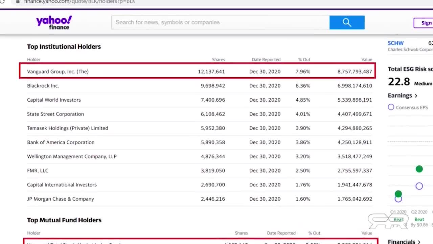Open the SCHW ticker link
The height and width of the screenshot is (244, 433).
(395, 43)
